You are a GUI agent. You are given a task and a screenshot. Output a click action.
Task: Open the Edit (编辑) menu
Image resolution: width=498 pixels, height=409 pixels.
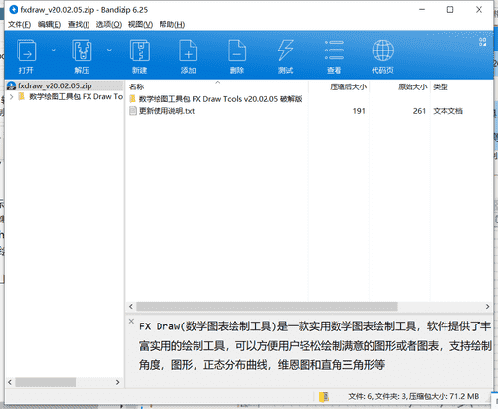pos(50,25)
